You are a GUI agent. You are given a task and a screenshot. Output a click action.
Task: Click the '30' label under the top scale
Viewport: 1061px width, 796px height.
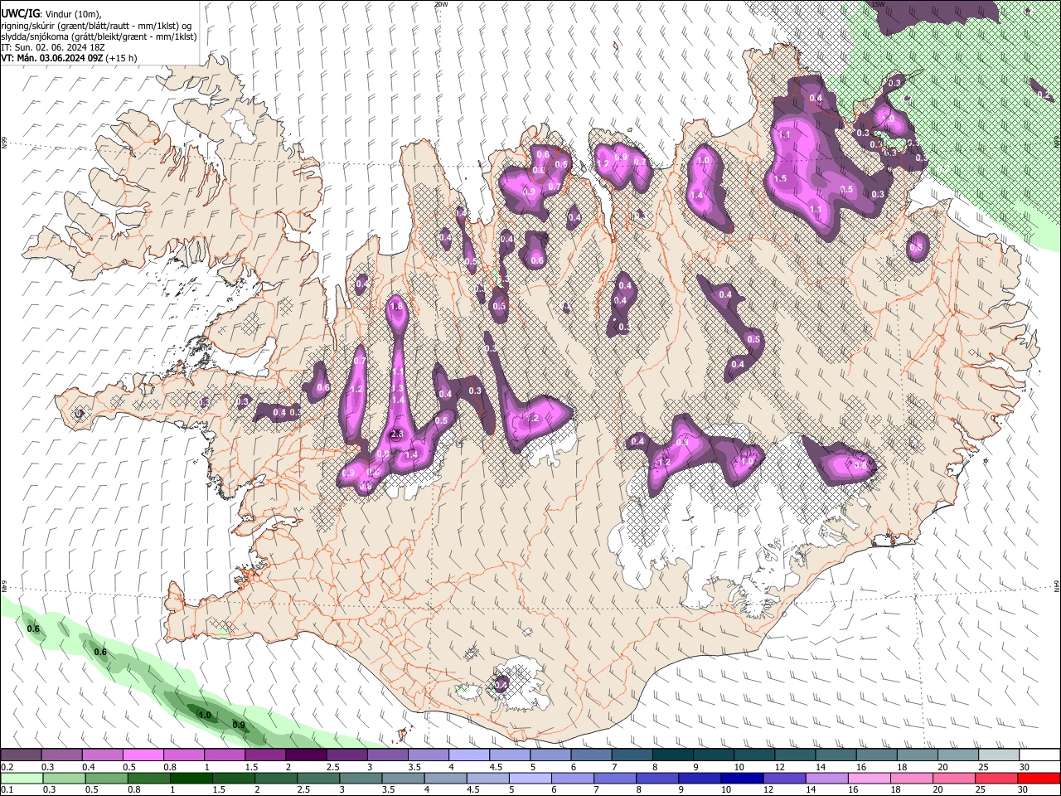tap(1025, 767)
